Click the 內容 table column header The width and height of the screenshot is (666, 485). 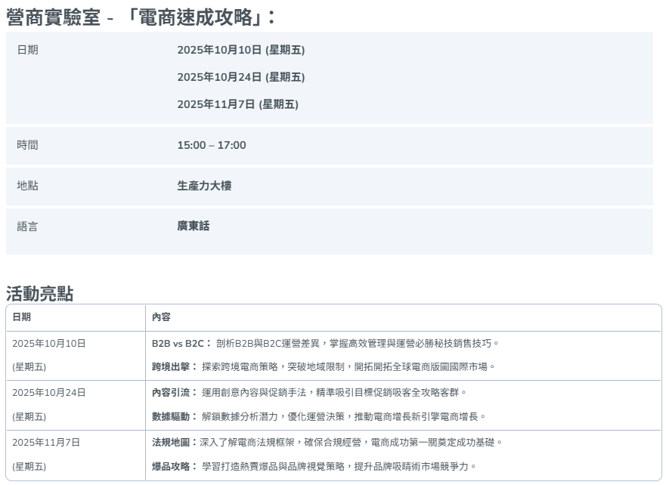click(x=161, y=317)
